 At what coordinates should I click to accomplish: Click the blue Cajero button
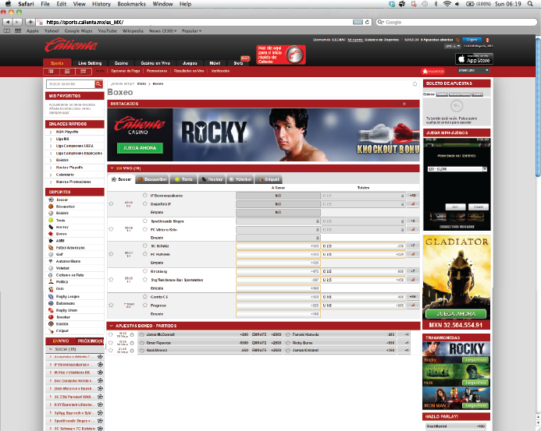tap(472, 40)
